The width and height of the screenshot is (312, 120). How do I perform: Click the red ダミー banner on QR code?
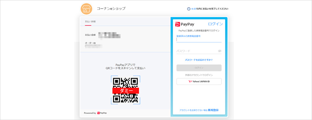[125, 91]
